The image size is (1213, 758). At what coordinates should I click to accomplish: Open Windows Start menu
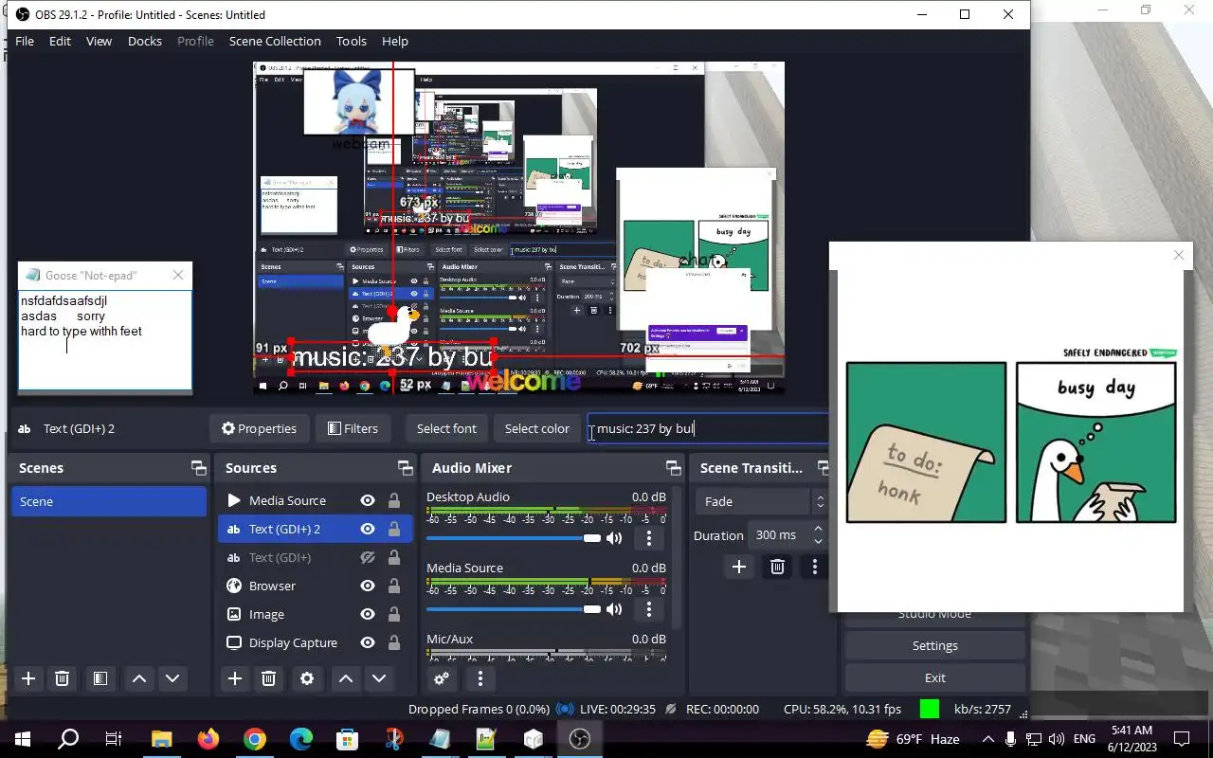click(x=23, y=739)
